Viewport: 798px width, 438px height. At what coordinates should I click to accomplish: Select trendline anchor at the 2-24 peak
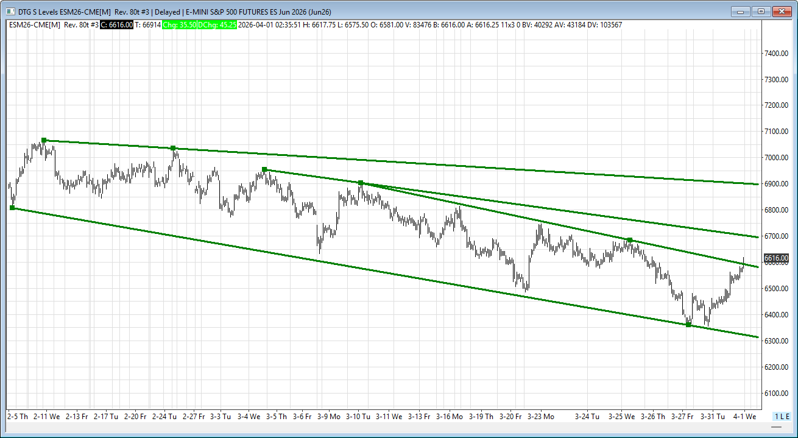coord(173,148)
